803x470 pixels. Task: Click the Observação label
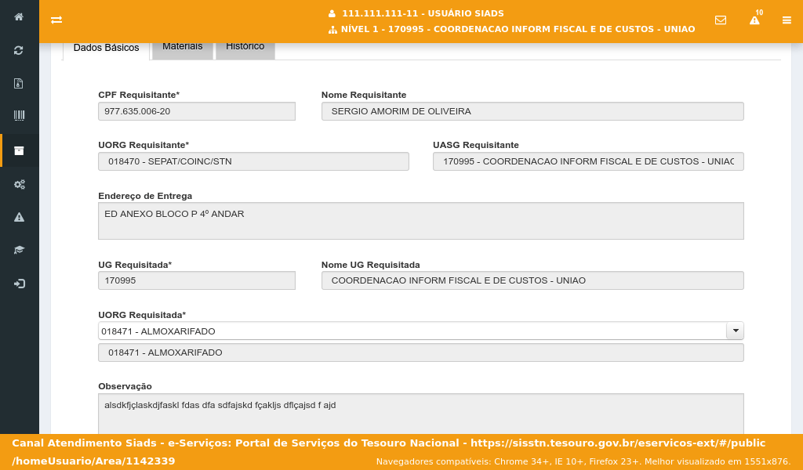(x=125, y=387)
